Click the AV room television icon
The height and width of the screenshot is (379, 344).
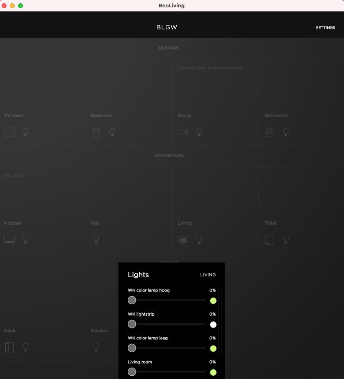click(x=9, y=132)
